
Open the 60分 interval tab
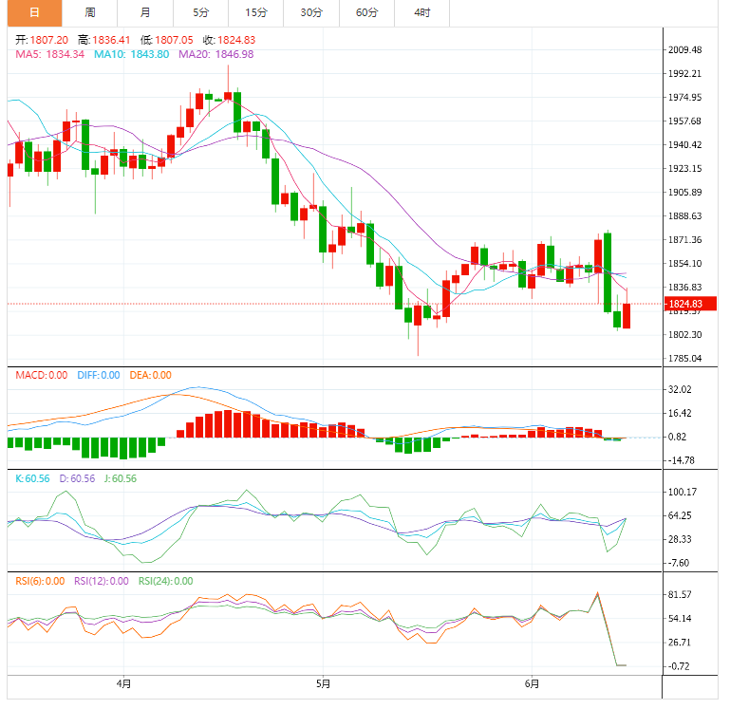pos(366,13)
